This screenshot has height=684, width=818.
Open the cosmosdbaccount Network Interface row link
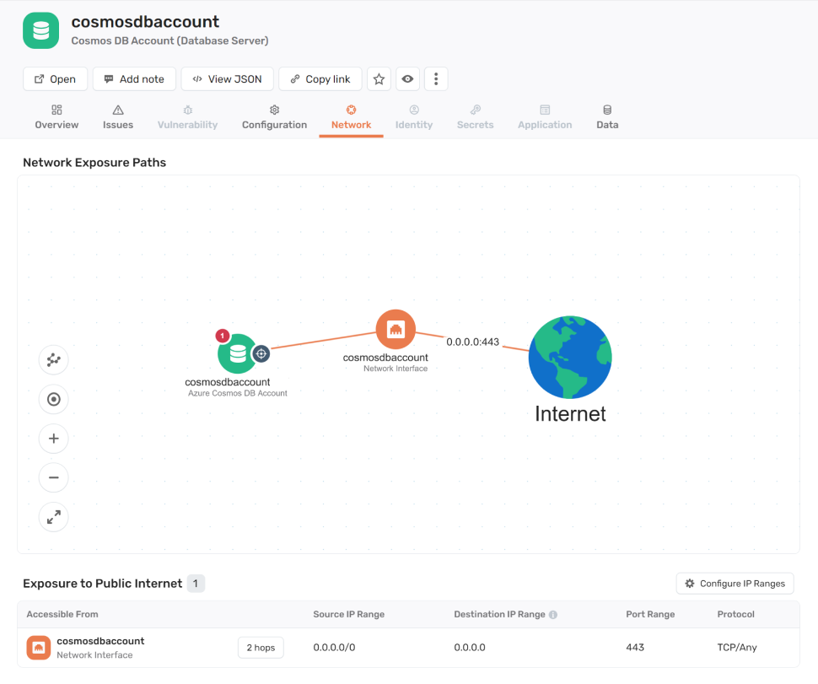click(100, 641)
